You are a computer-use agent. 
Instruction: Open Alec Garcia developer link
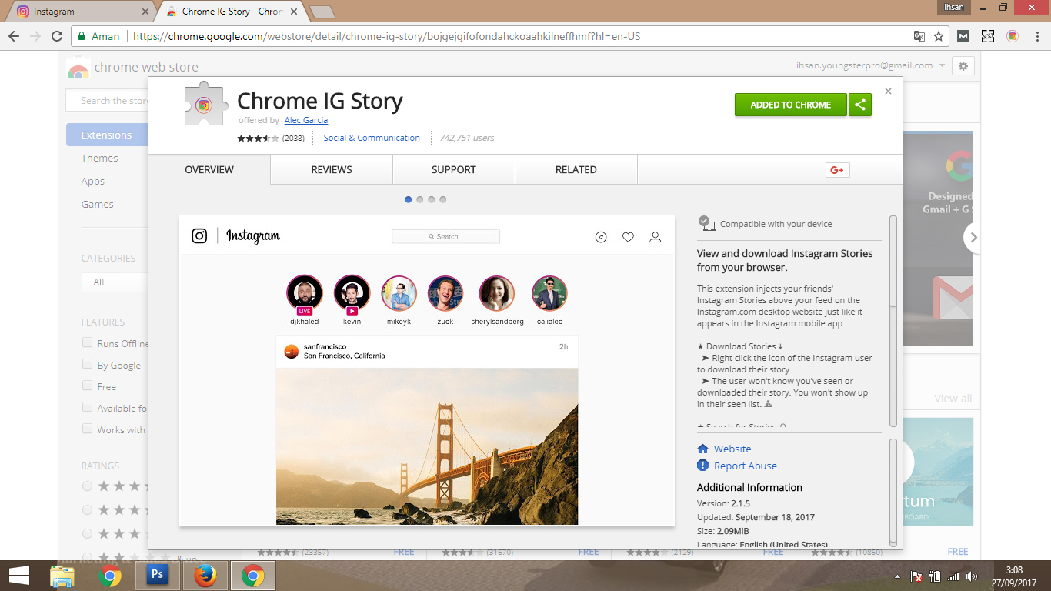pyautogui.click(x=305, y=120)
